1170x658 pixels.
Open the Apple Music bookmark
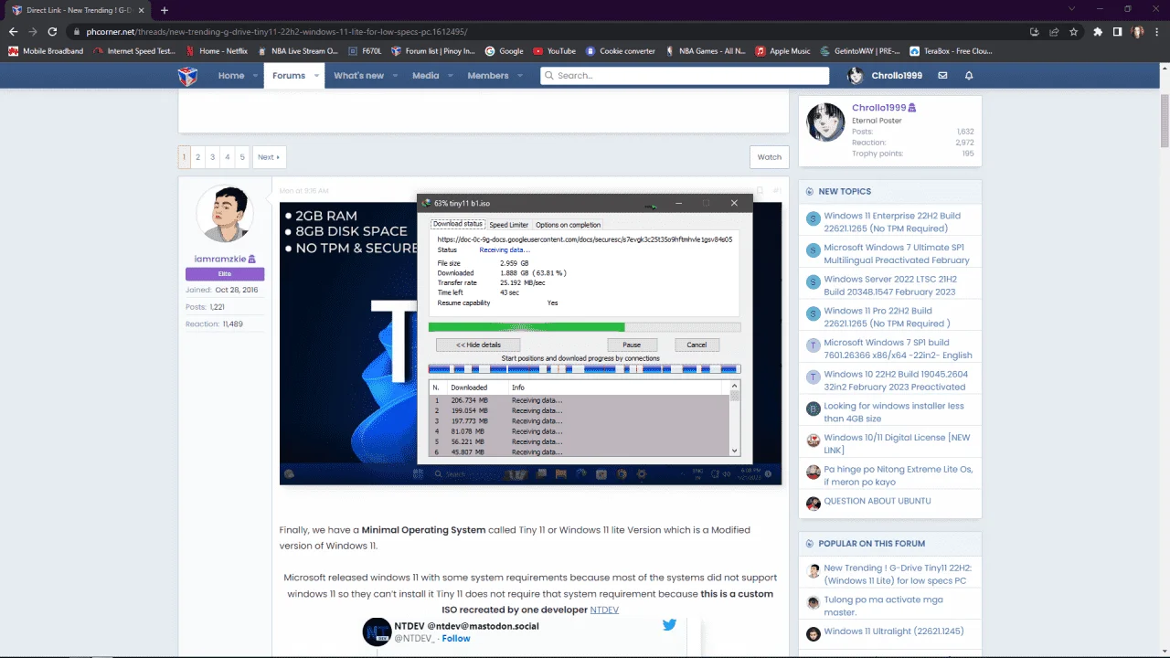pos(782,51)
